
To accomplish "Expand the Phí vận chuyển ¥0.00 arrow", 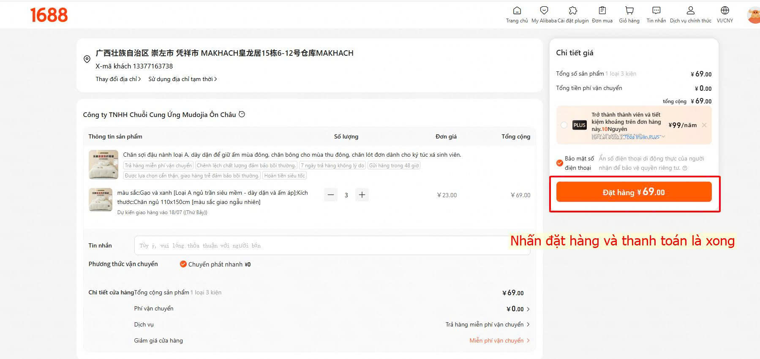I will point(528,309).
